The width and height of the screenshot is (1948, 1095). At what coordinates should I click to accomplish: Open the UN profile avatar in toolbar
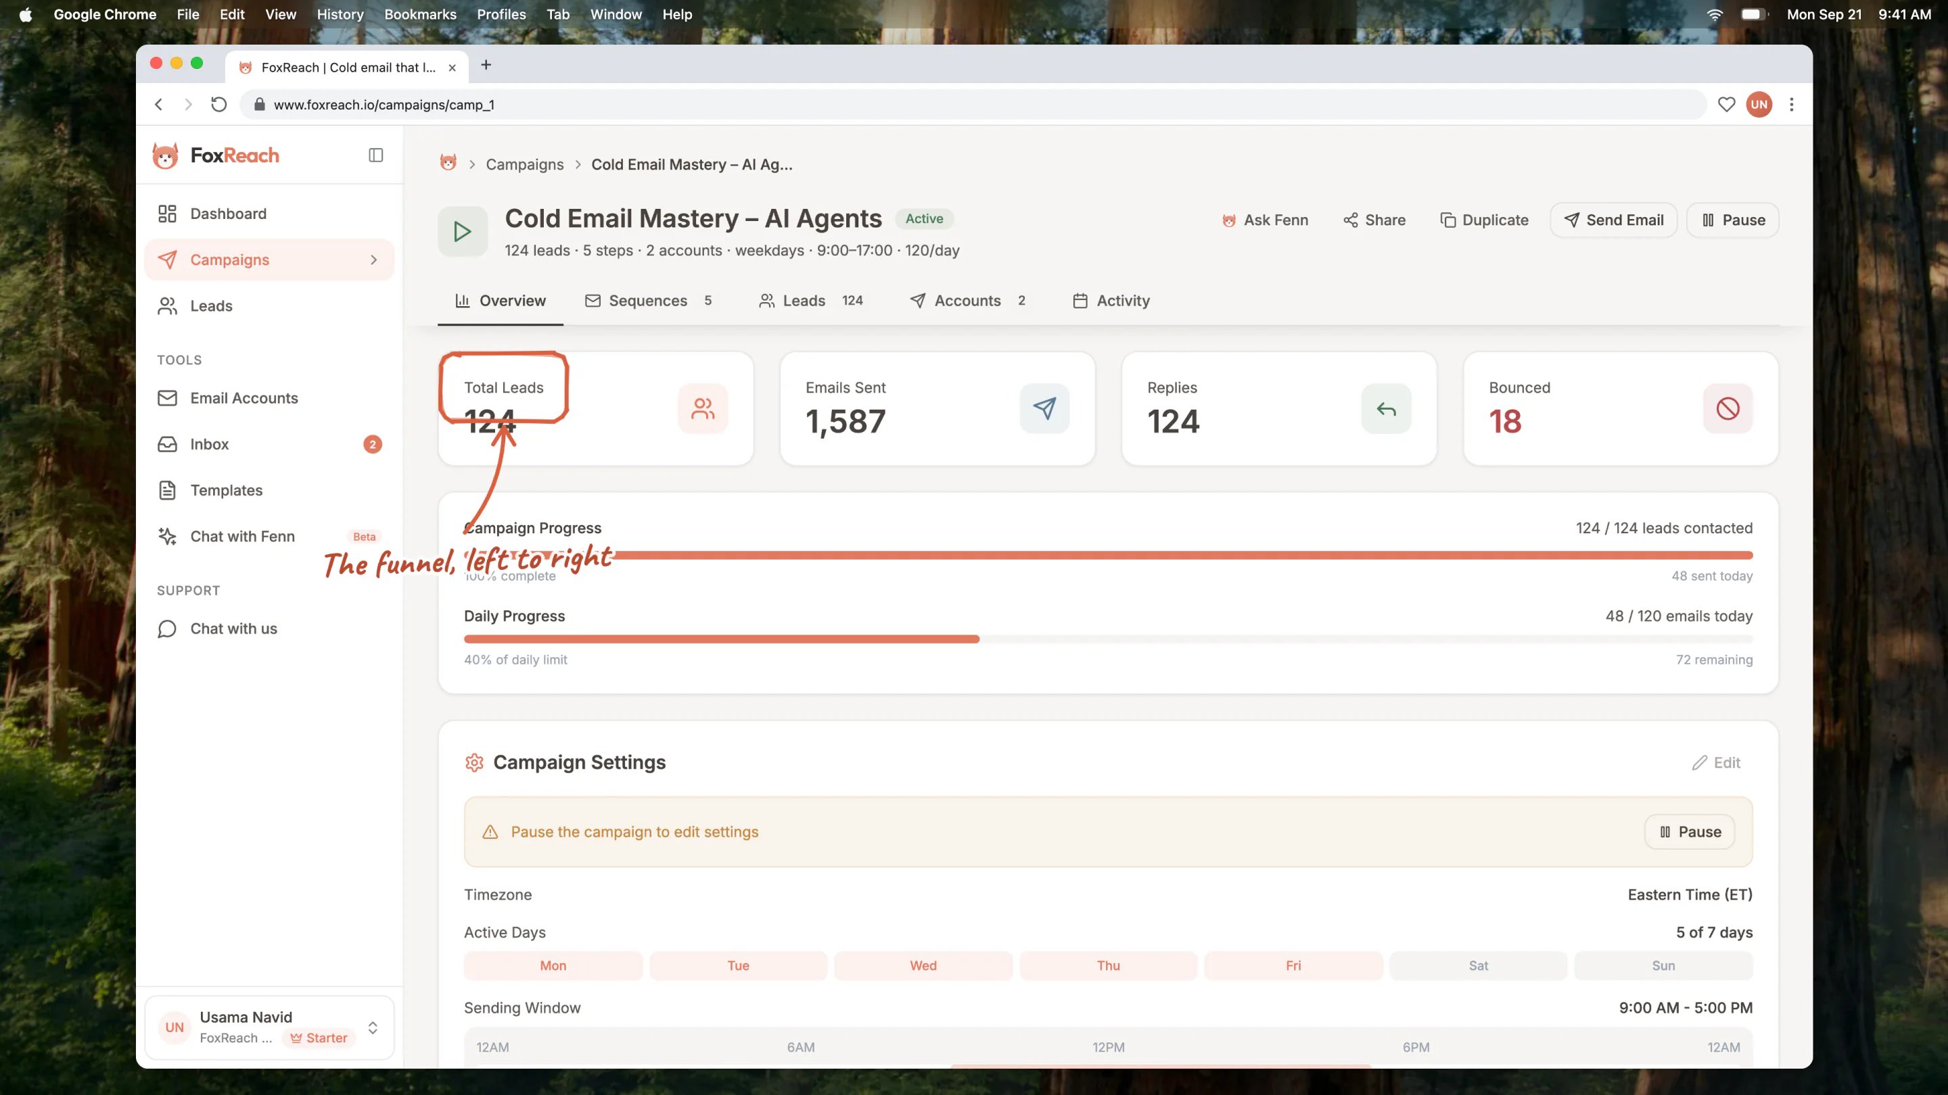point(1759,104)
